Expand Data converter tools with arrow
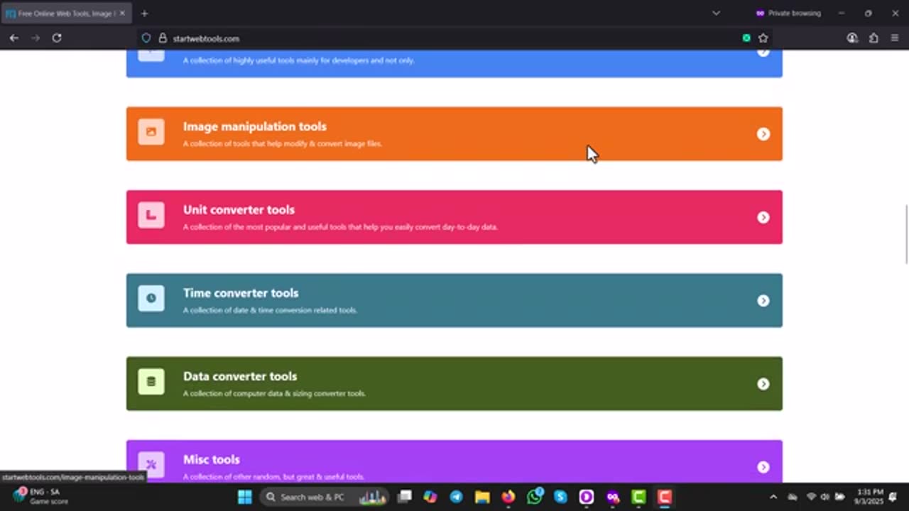The image size is (909, 511). pos(763,384)
